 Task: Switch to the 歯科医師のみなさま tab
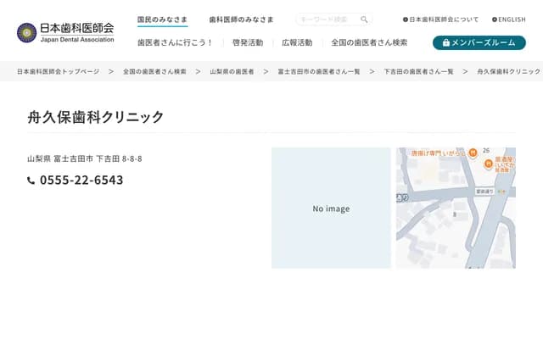(241, 19)
